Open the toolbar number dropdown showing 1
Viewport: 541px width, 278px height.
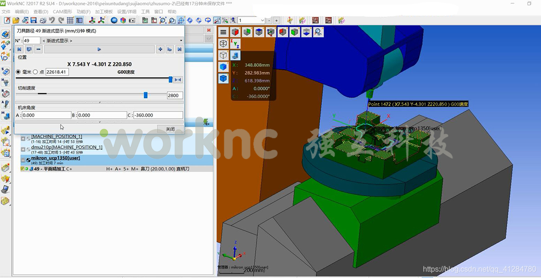coord(251,20)
